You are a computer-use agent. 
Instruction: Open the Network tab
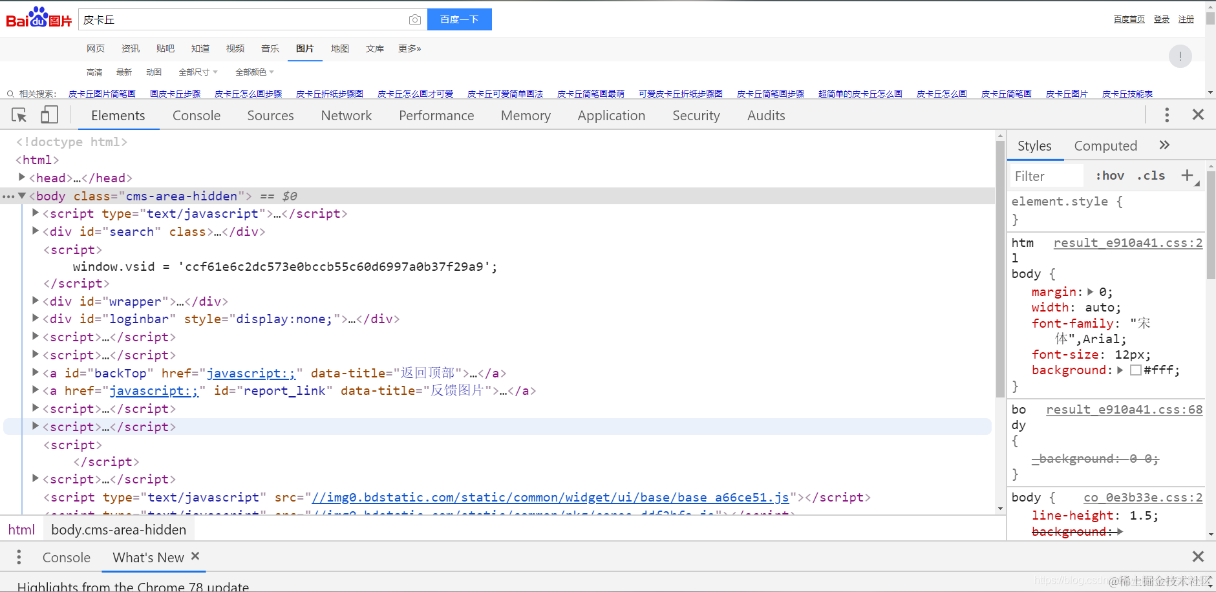[347, 115]
